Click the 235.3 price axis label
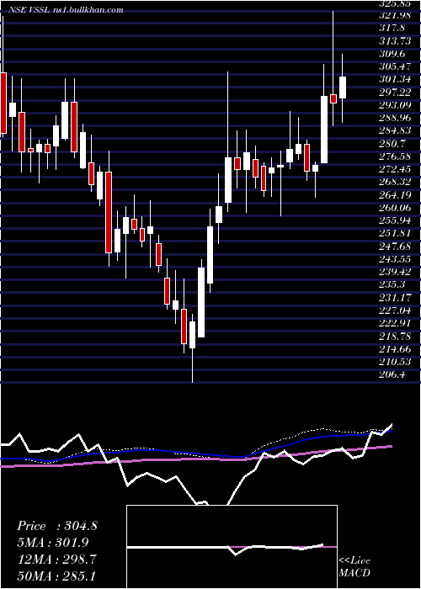421x589 pixels. [392, 284]
